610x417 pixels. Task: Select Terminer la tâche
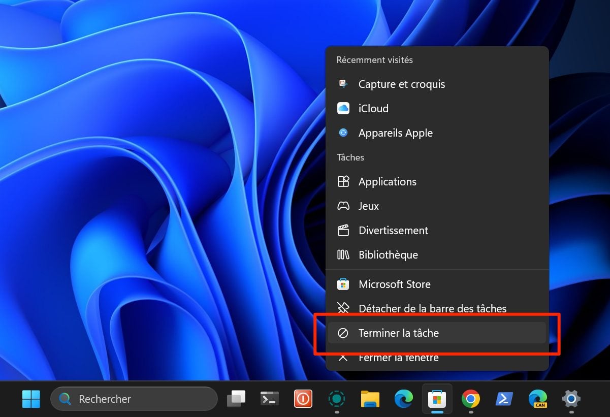(437, 333)
